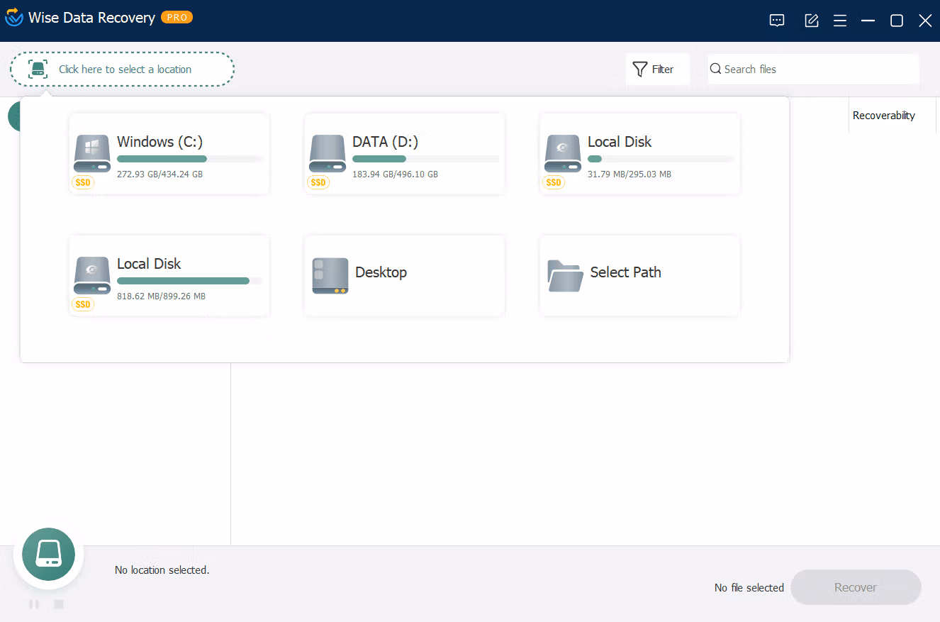Click the DATA (D:) usage bar
Viewport: 940px width, 622px height.
(x=425, y=159)
